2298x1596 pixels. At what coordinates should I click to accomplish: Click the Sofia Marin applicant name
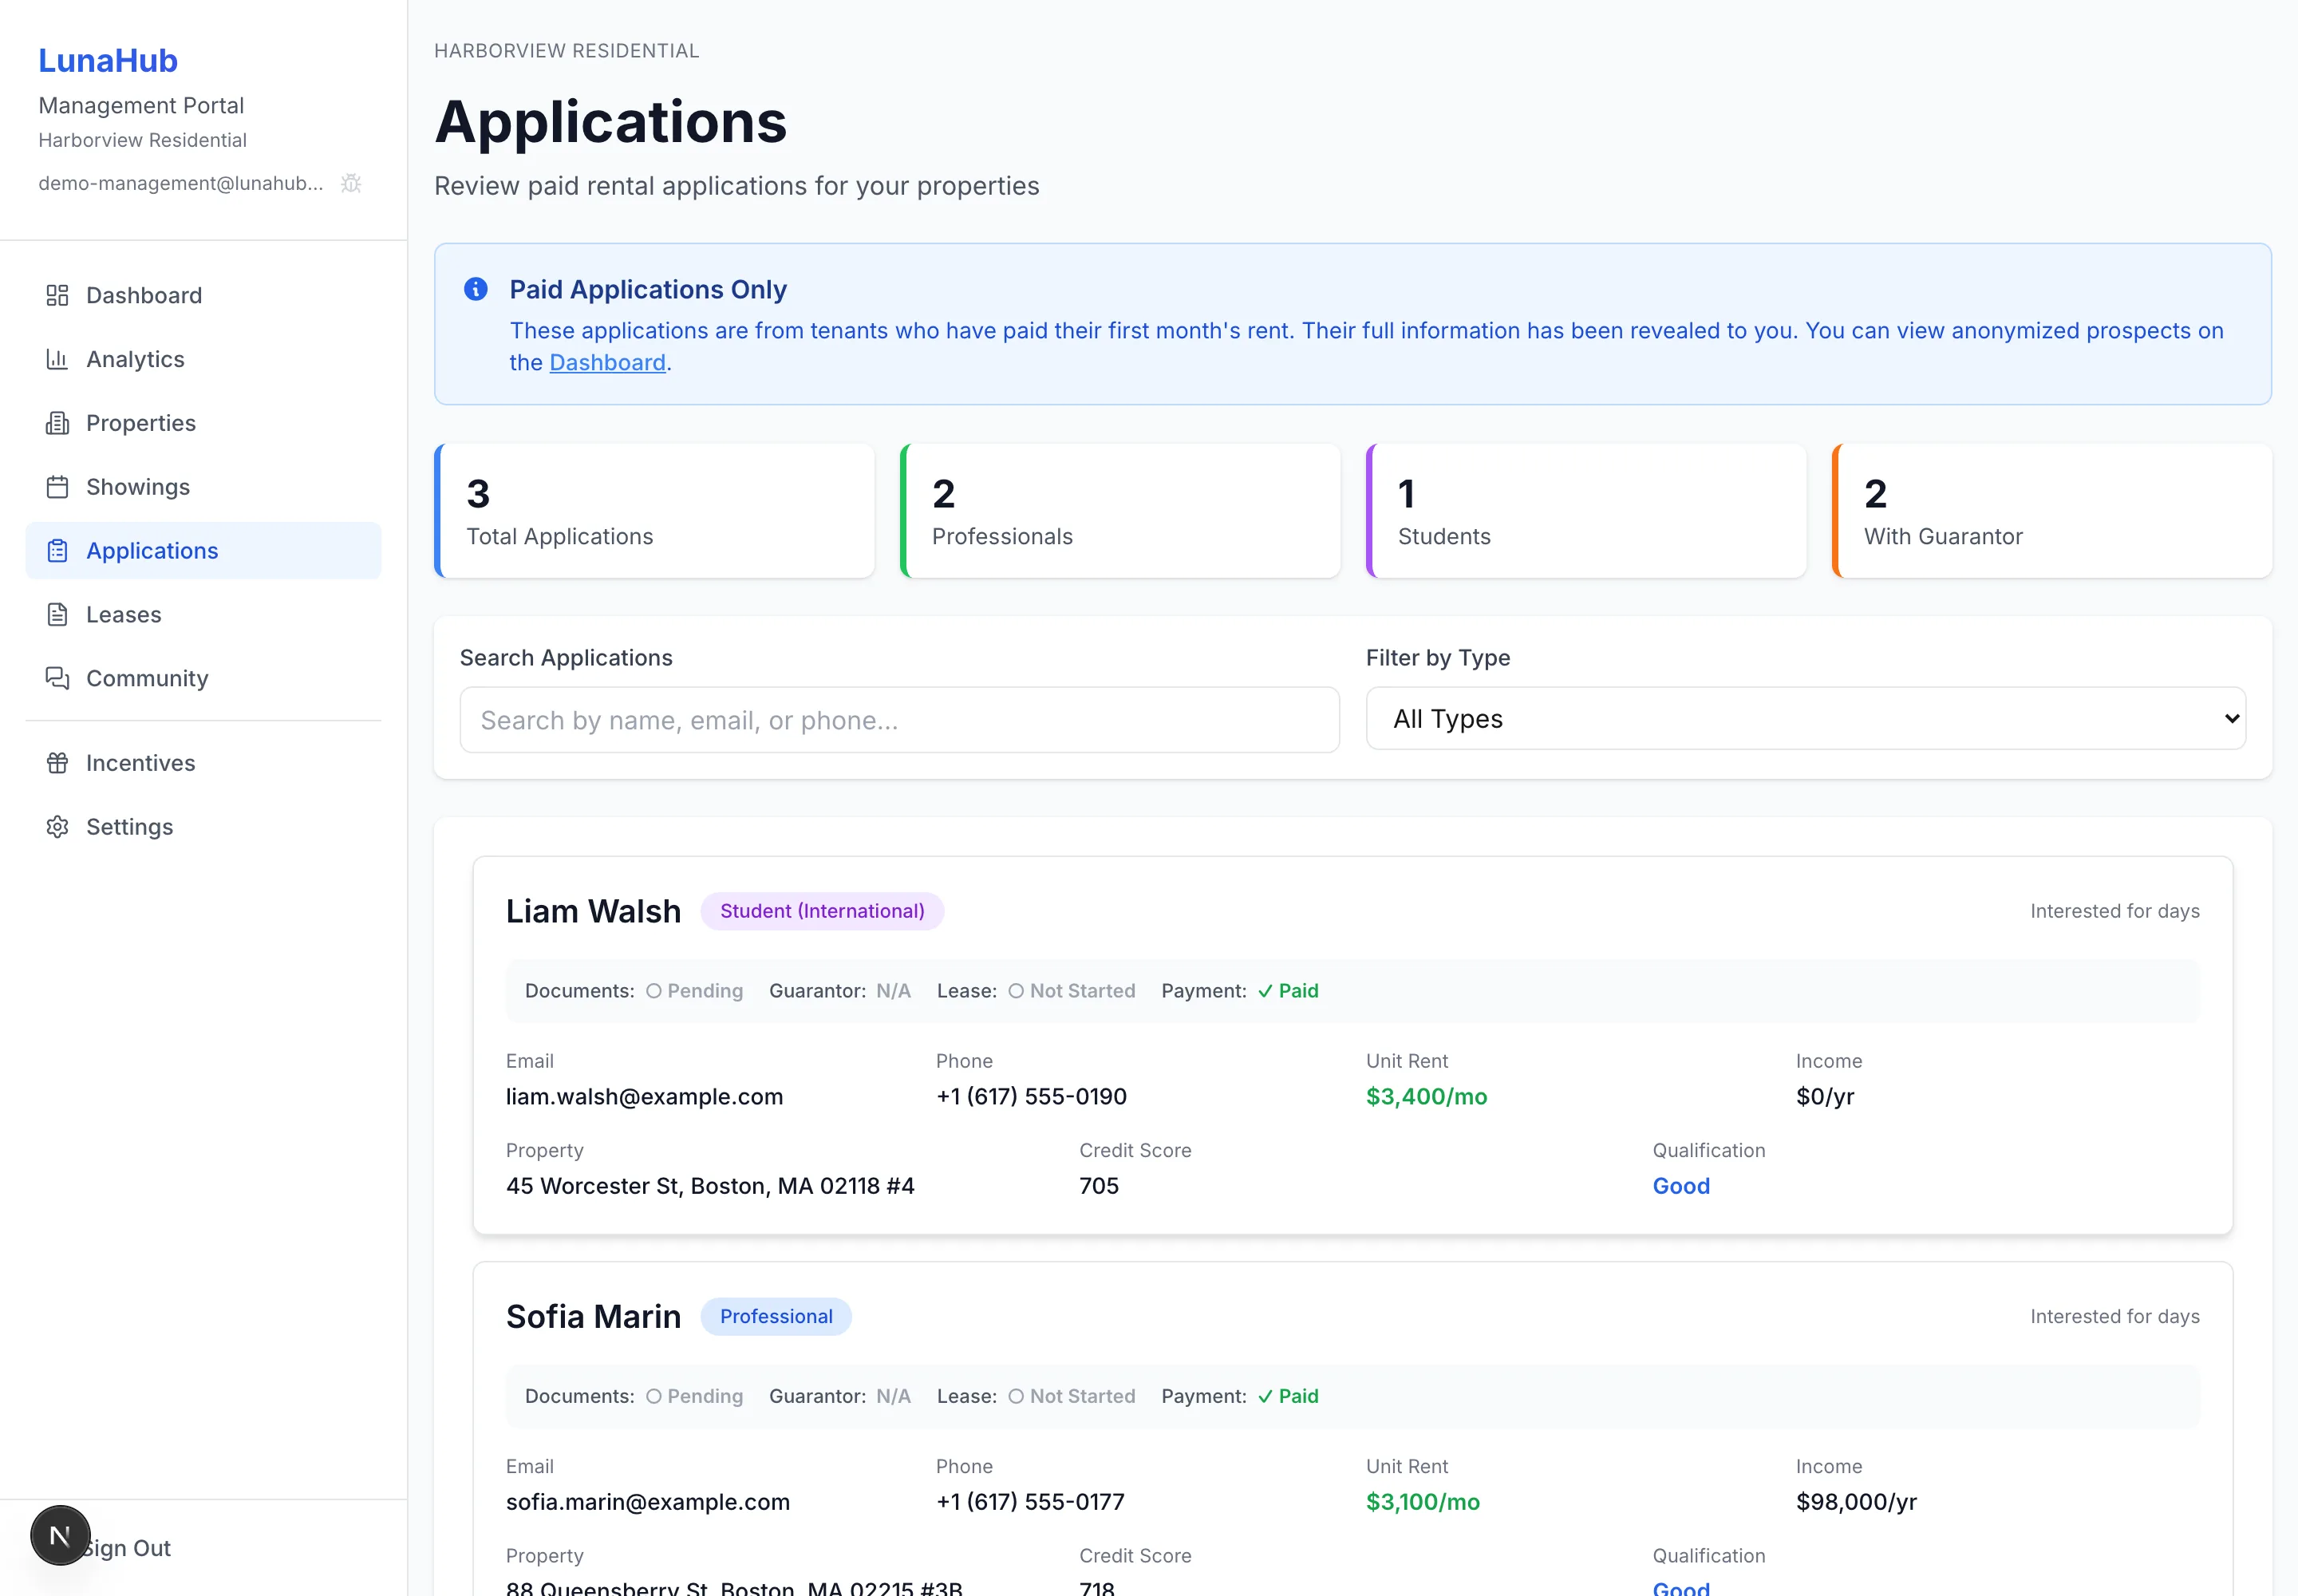593,1317
